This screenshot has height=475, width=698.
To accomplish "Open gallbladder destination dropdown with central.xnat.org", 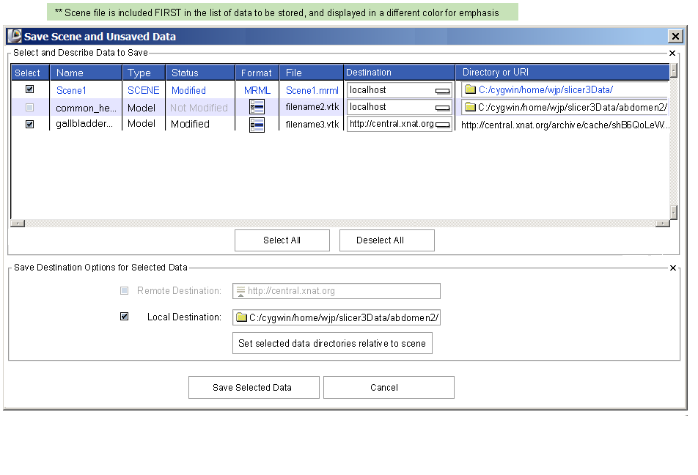I will pos(442,125).
